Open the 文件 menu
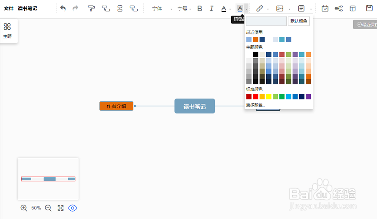Screen dimensions: 377x219 [x=9, y=8]
